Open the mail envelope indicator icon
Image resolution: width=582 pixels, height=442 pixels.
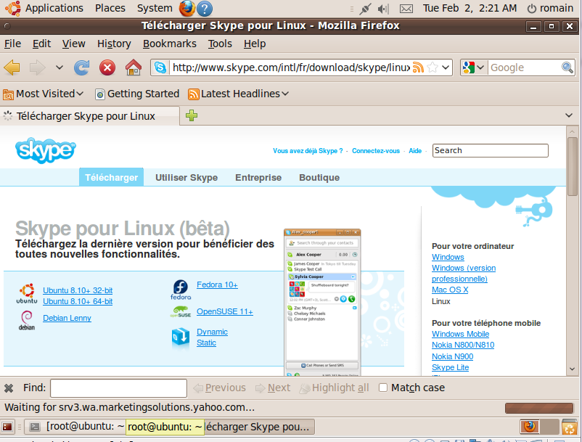406,9
